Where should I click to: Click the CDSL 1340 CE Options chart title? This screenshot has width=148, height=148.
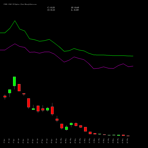(20, 4)
